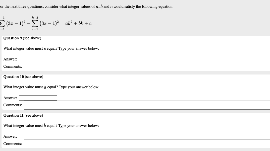The image size is (270, 151).
Task: Click the see above reference in Question 11
Action: tap(34, 115)
